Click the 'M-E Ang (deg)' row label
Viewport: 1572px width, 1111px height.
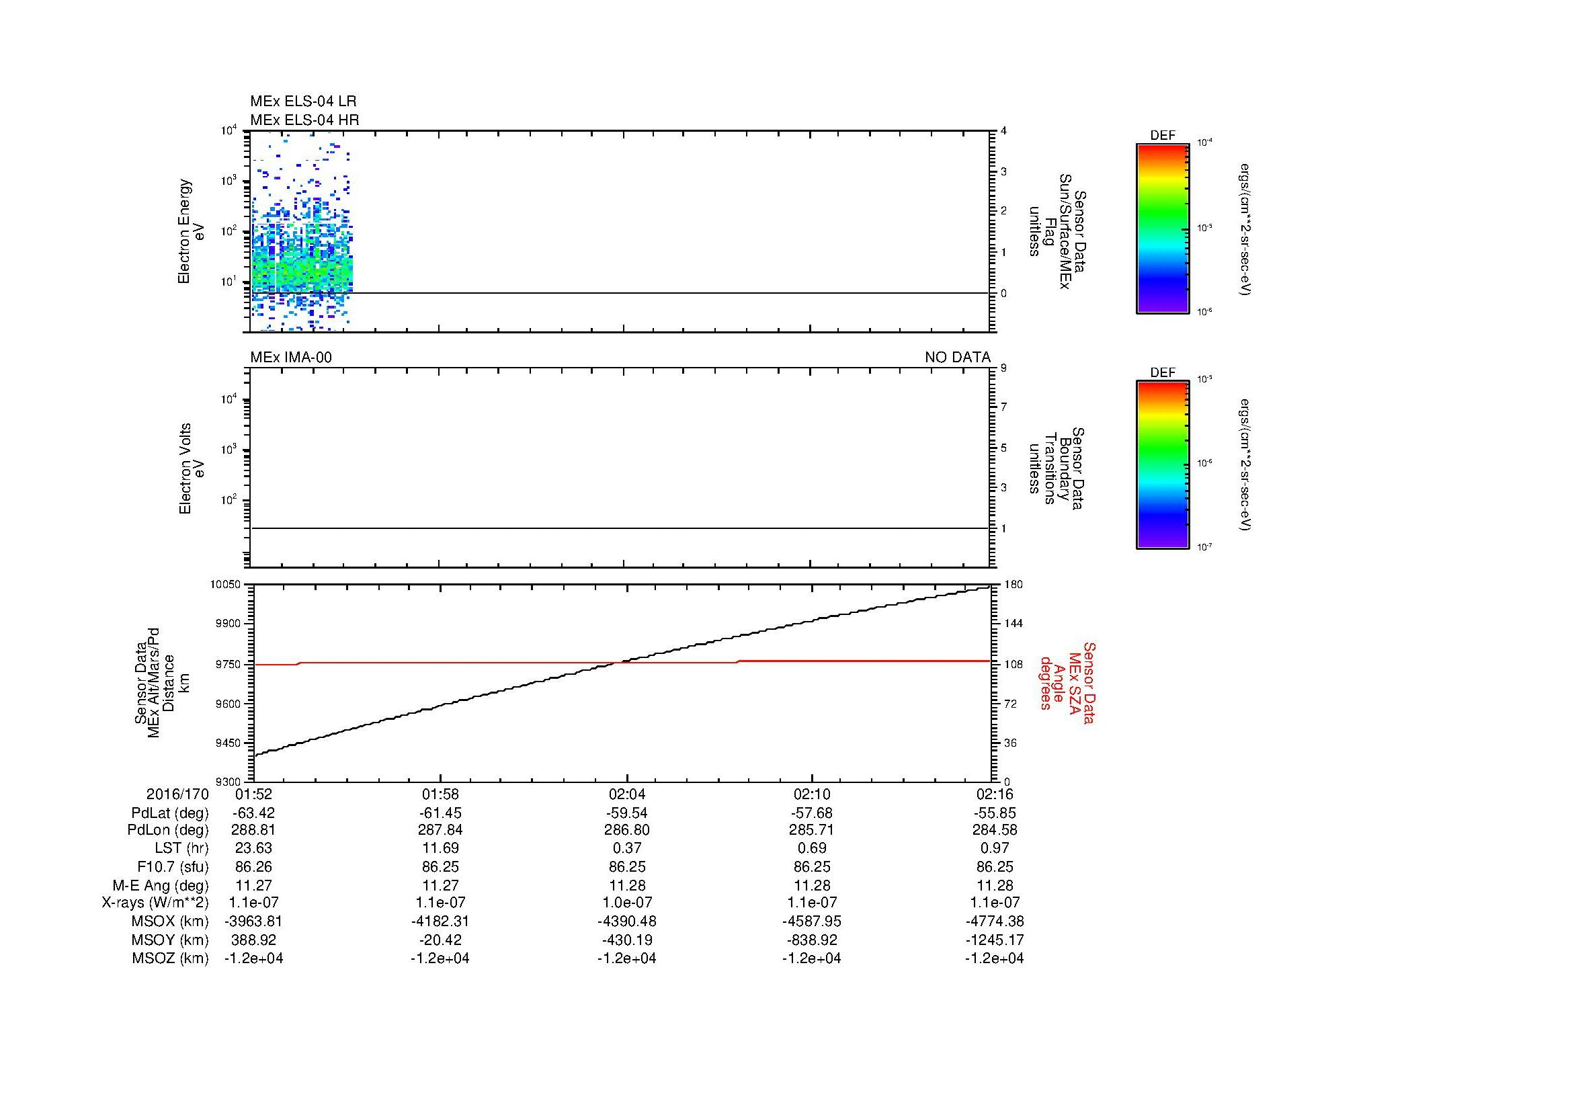(x=161, y=885)
